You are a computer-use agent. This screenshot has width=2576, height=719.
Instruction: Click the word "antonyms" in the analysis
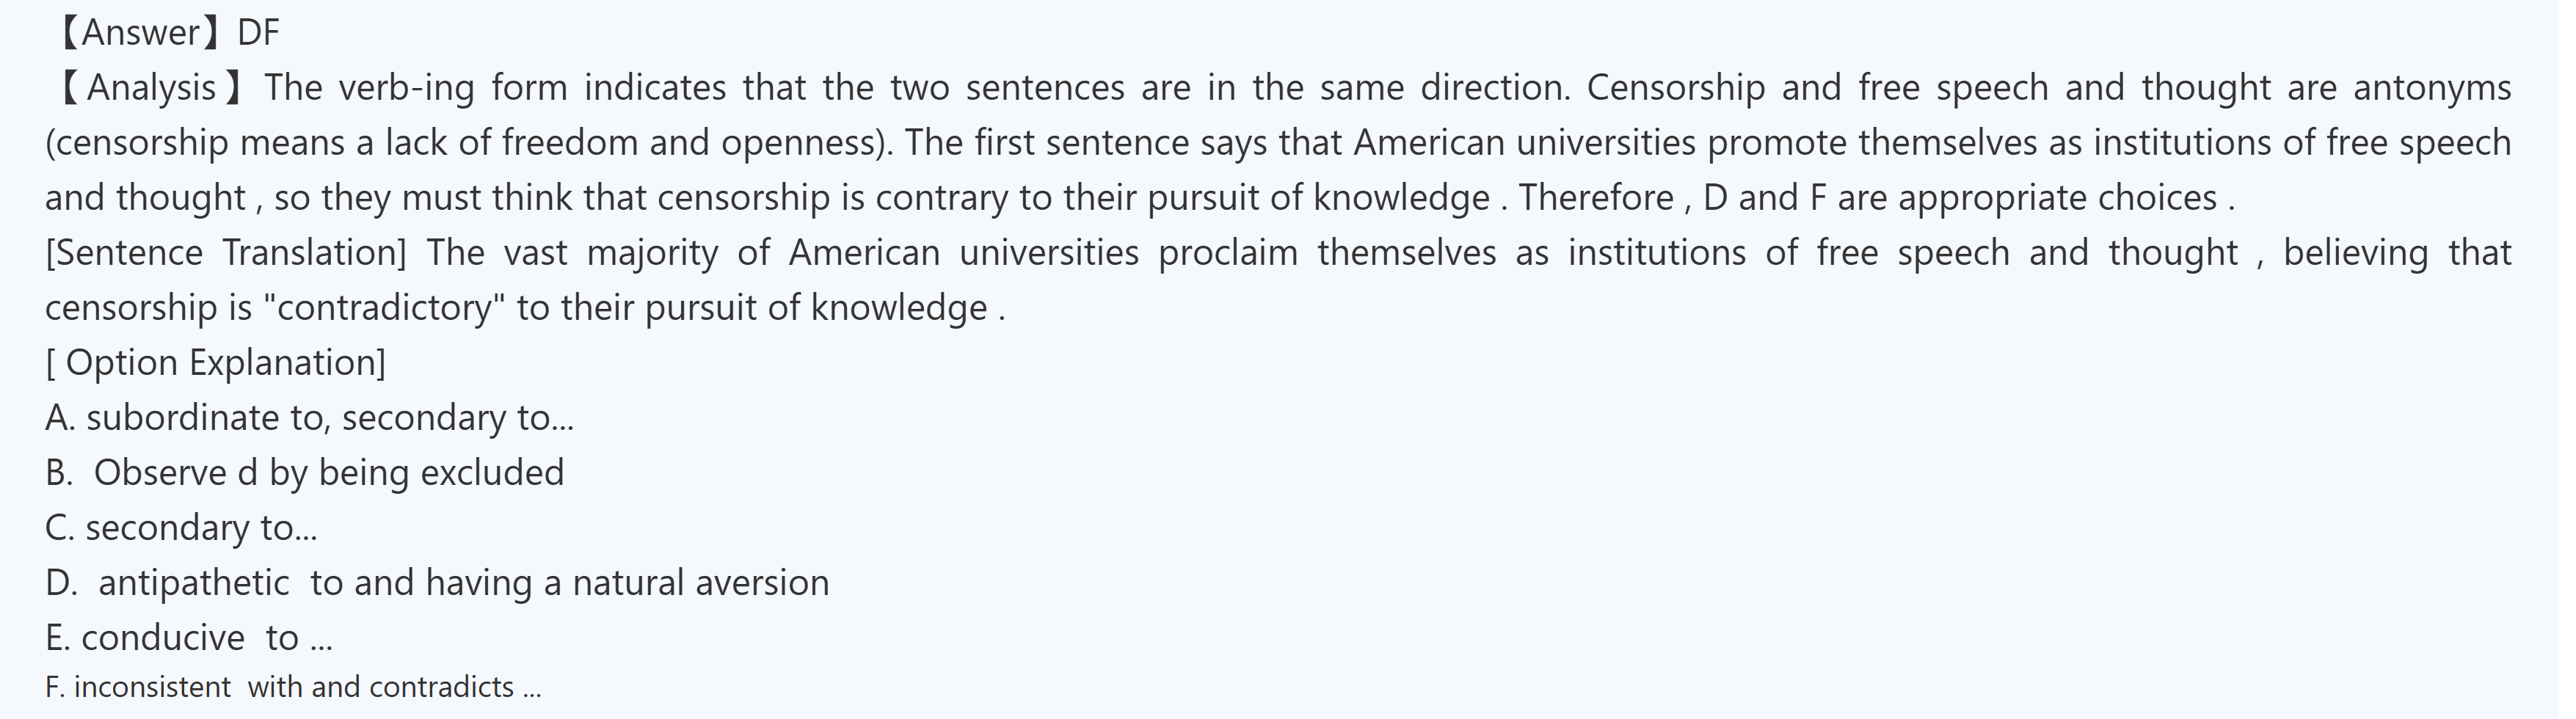tap(2431, 88)
